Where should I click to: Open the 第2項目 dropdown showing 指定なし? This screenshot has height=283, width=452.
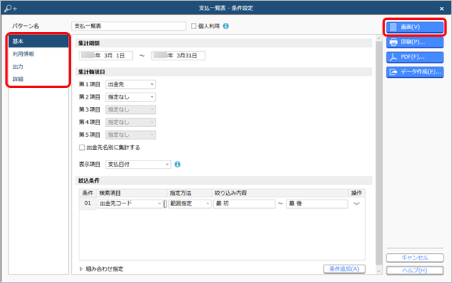pos(131,97)
